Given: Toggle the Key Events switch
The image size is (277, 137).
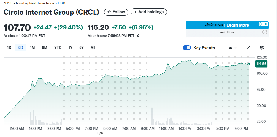Looking at the screenshot, I should [187, 48].
